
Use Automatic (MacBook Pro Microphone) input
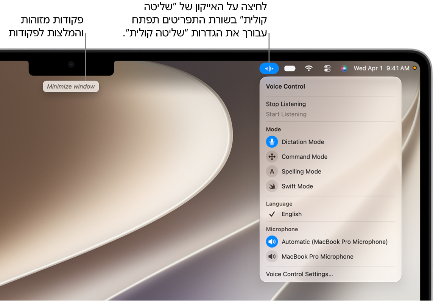click(x=335, y=242)
